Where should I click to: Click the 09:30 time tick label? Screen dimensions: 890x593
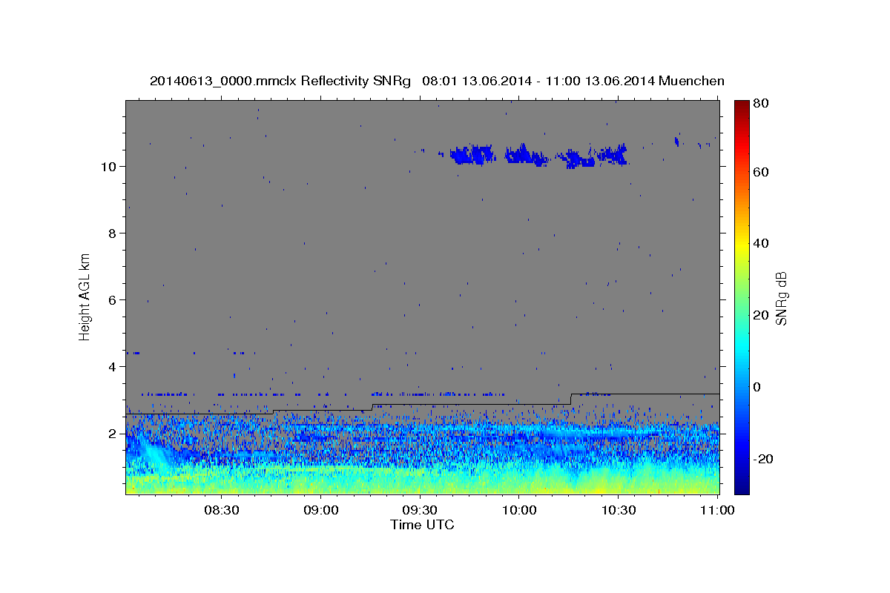click(x=420, y=511)
